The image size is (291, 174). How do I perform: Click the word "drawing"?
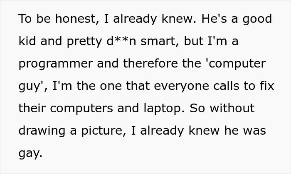coord(42,131)
